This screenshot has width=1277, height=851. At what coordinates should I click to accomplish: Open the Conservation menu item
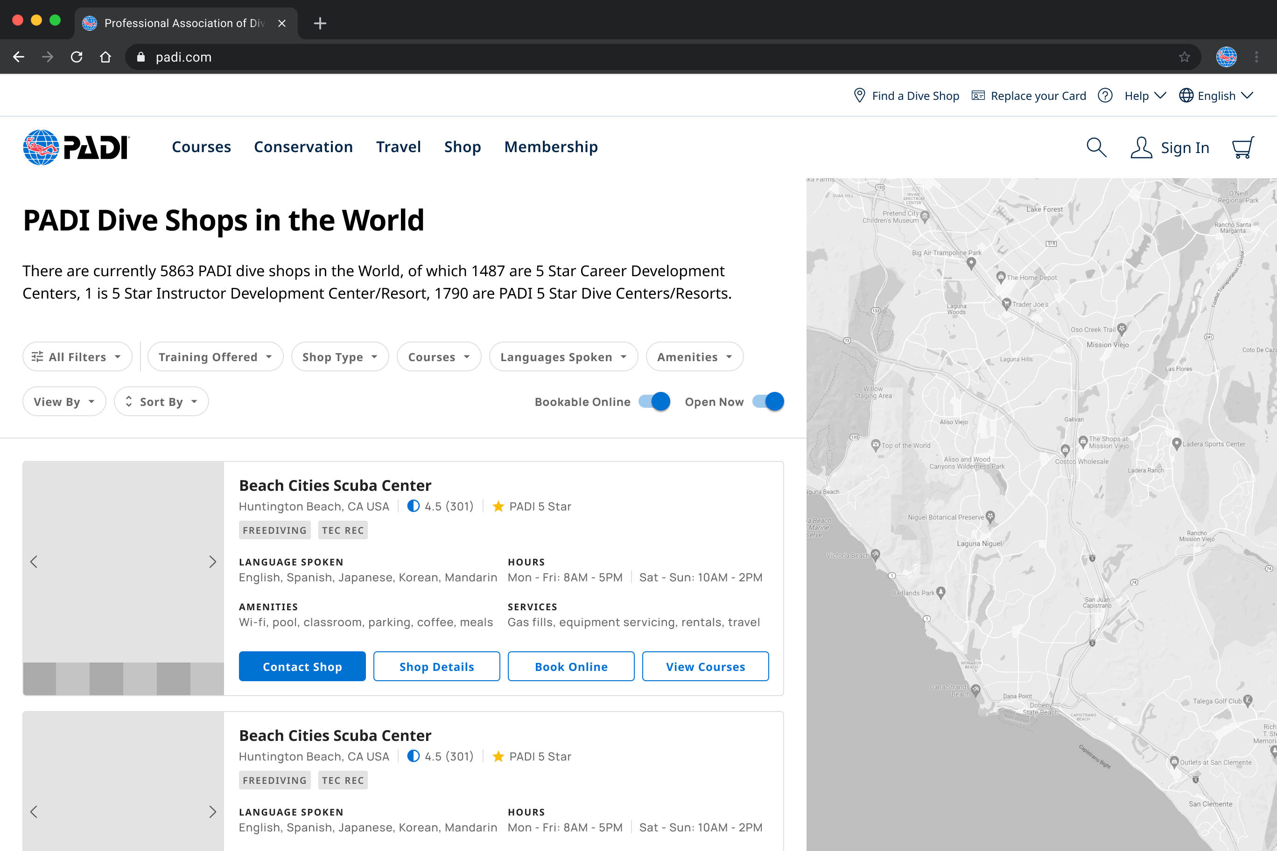click(x=303, y=146)
